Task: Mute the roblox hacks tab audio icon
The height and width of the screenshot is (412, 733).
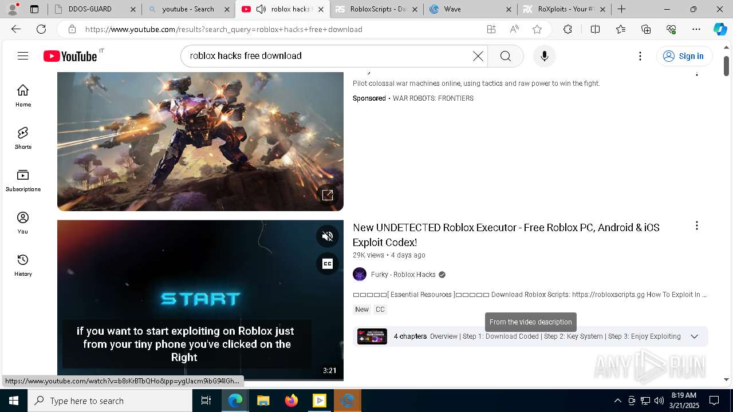Action: coord(261,9)
